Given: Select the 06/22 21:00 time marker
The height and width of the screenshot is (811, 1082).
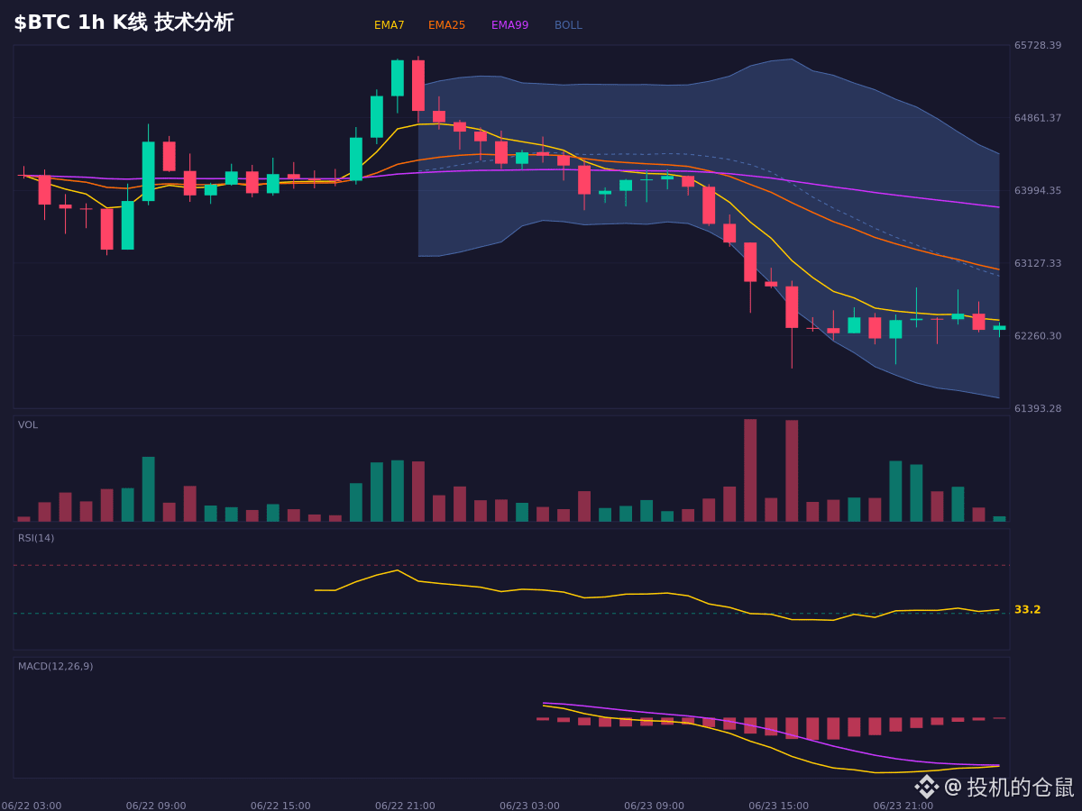Looking at the screenshot, I should [x=405, y=806].
